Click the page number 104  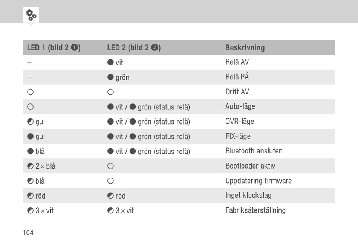pyautogui.click(x=28, y=233)
